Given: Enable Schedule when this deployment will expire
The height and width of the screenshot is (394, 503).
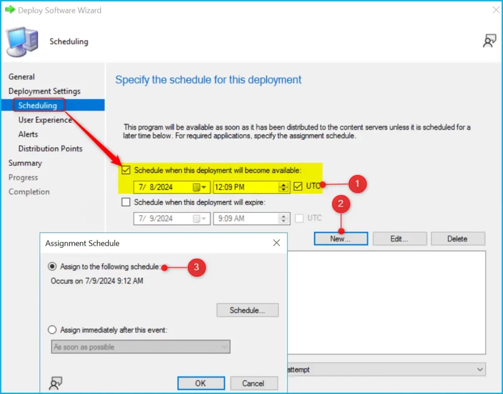Looking at the screenshot, I should click(x=126, y=202).
